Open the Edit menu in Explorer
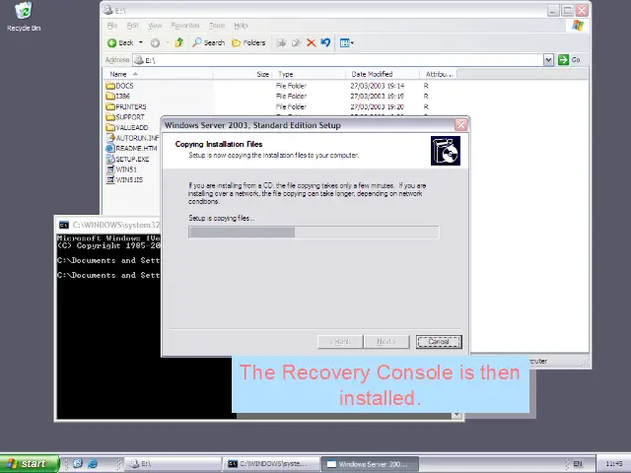 [132, 26]
